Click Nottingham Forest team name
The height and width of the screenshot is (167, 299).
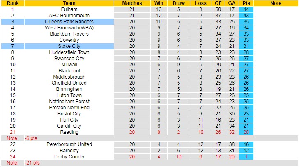click(x=69, y=102)
